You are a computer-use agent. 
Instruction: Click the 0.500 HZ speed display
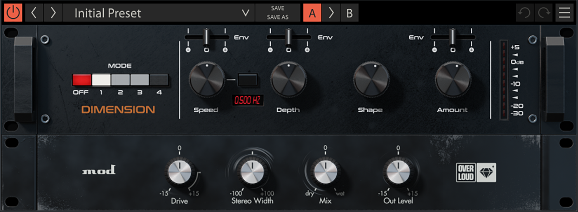[x=248, y=101]
